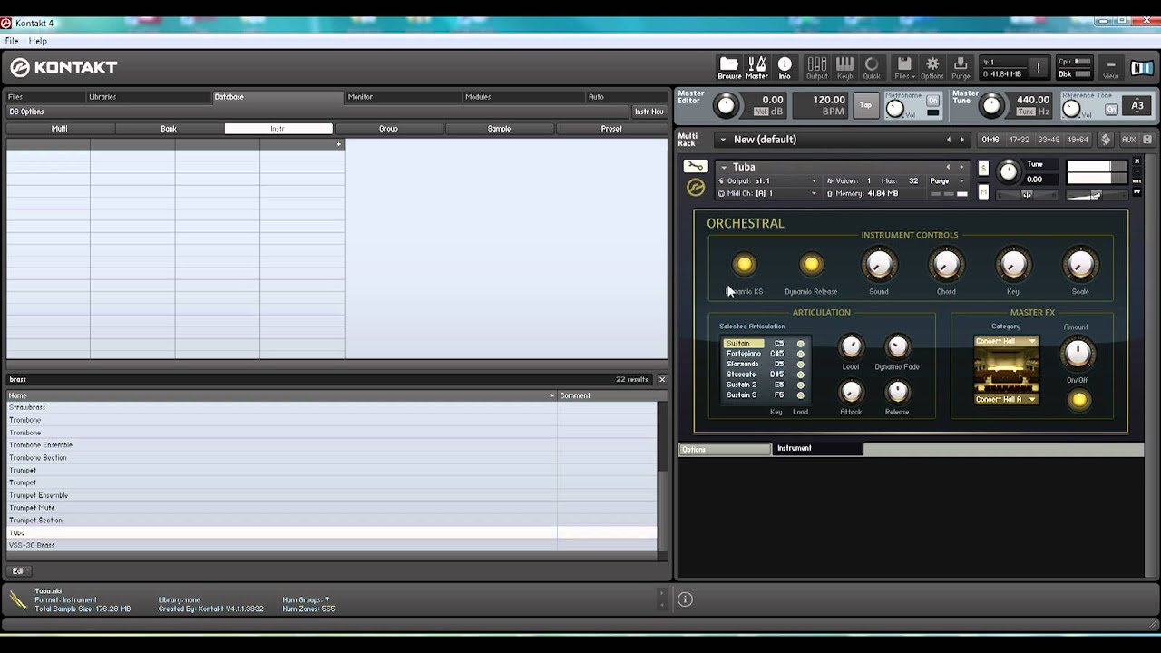Open the Concert Hall A preset dropdown
The width and height of the screenshot is (1161, 653).
(1006, 399)
